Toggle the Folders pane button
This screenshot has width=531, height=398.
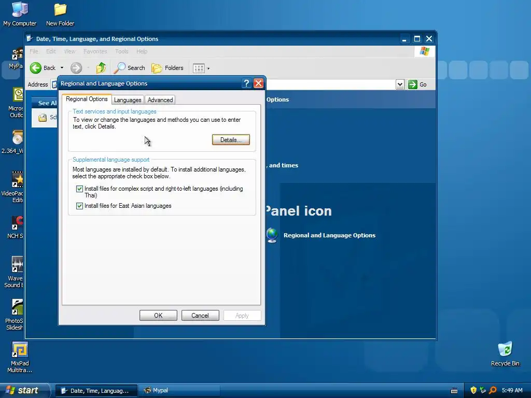pos(167,68)
